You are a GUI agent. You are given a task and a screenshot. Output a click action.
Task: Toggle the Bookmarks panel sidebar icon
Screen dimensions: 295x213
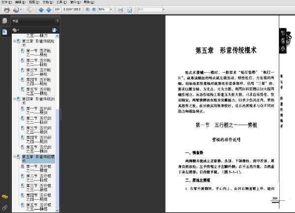point(5,31)
